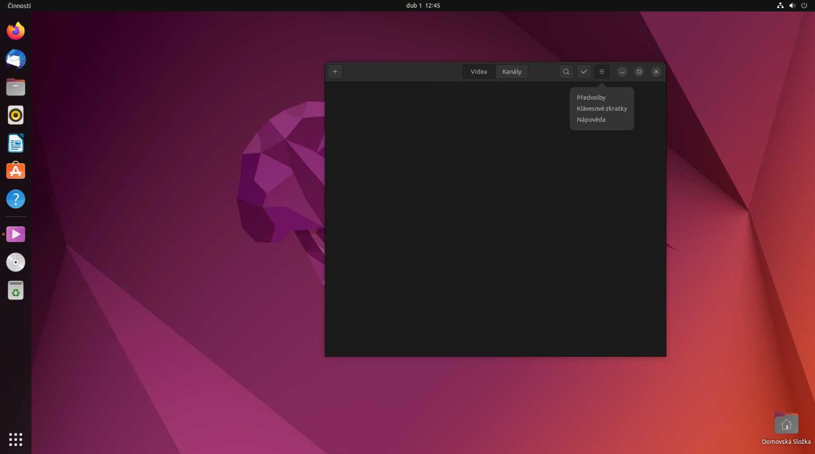
Task: Toggle selection mode with the checkmark icon
Action: 584,72
